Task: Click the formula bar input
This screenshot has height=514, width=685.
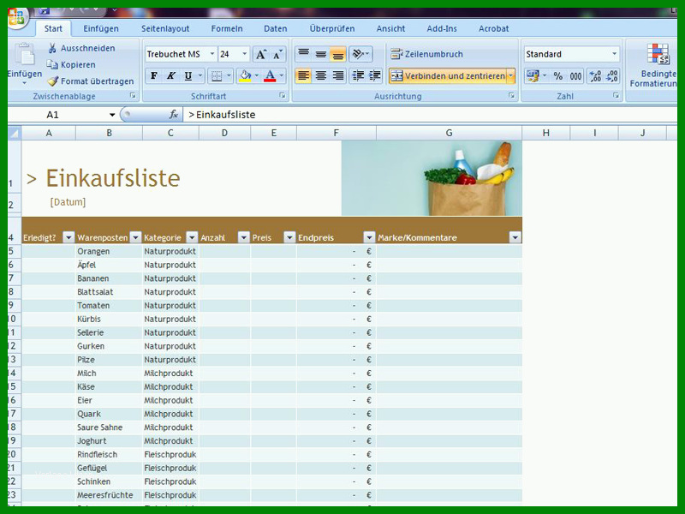Action: tap(430, 115)
